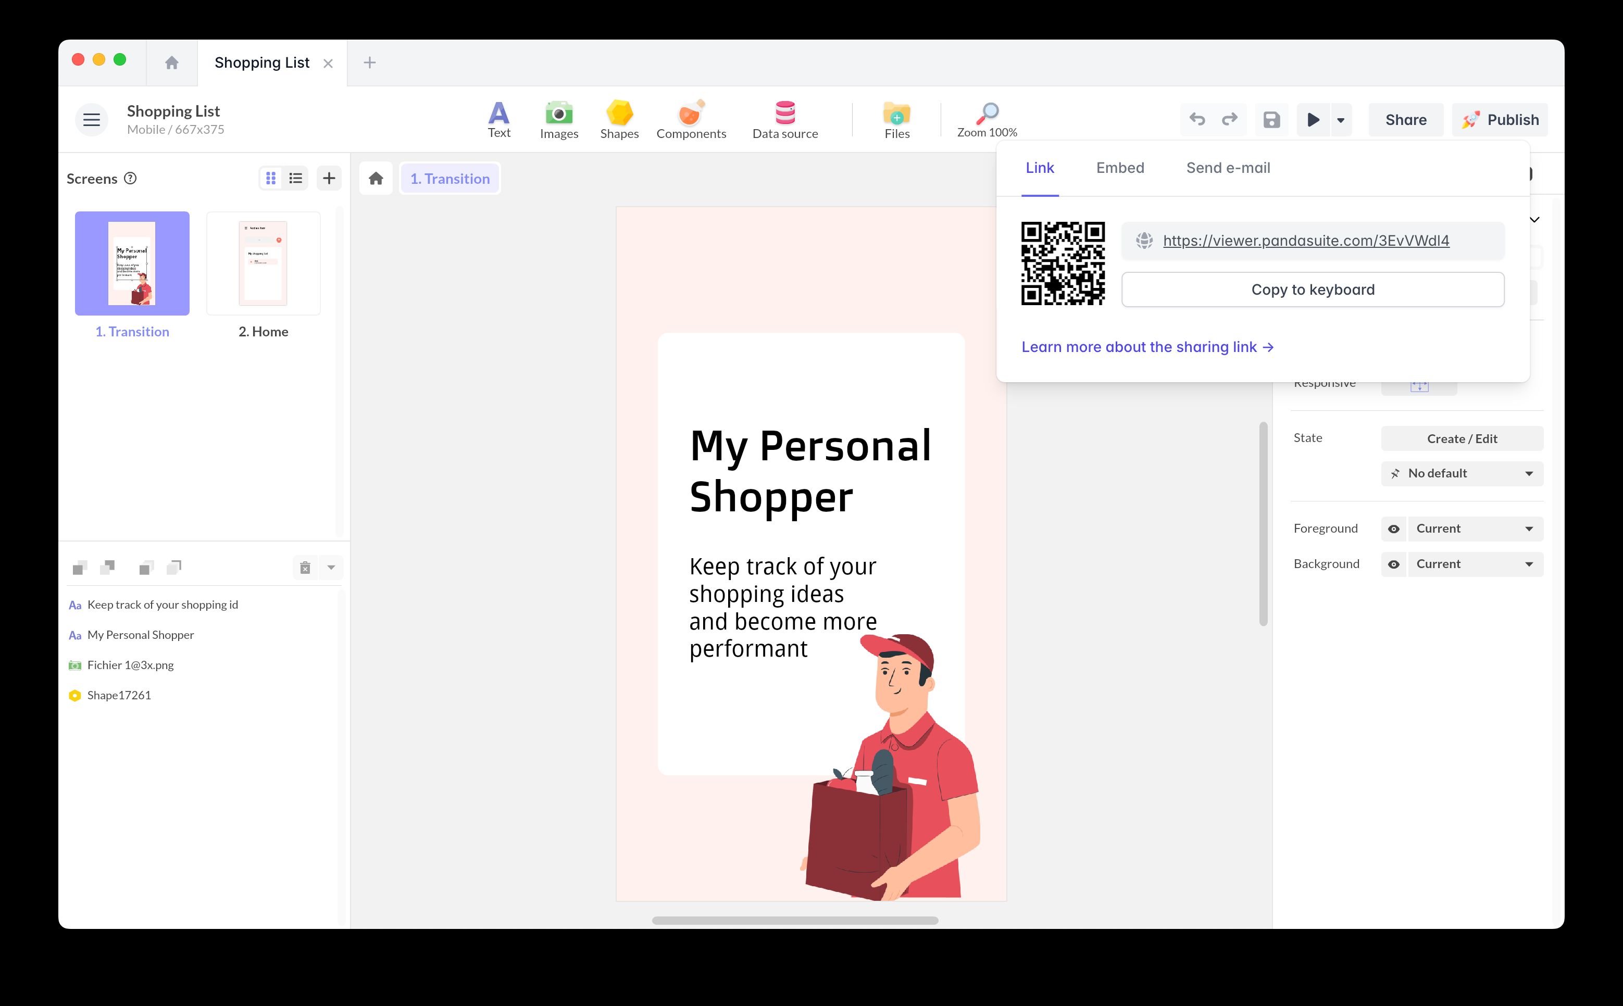Click the horizontal canvas scrollbar

click(x=794, y=921)
